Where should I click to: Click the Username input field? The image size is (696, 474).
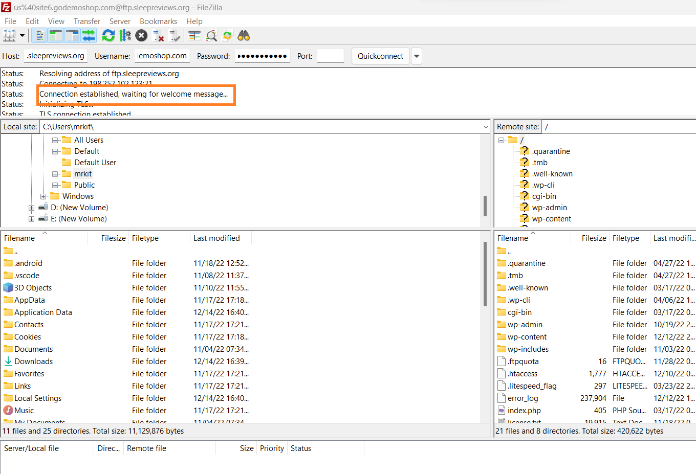[162, 56]
